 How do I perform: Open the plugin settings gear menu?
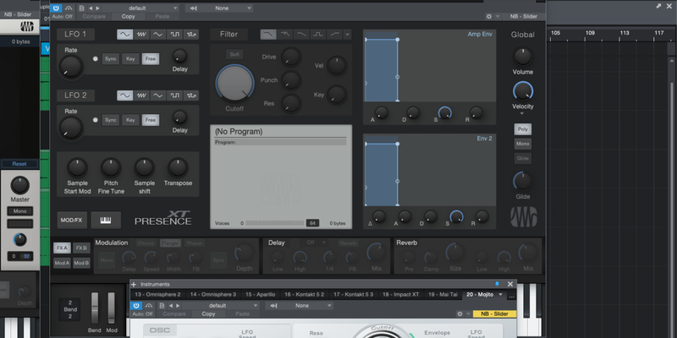coord(489,15)
